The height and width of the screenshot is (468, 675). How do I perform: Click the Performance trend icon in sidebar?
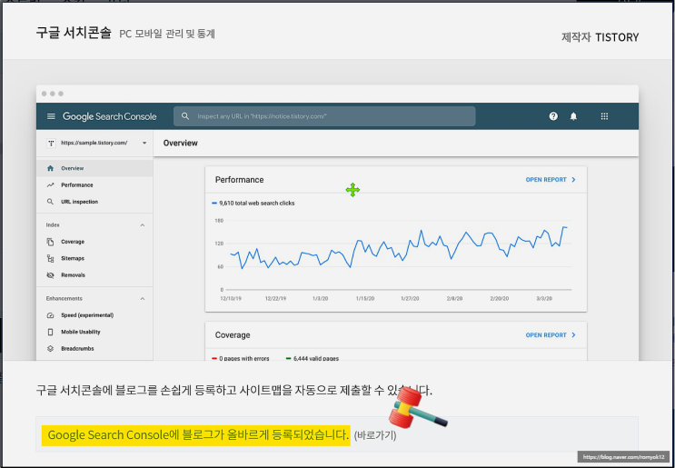(x=50, y=185)
